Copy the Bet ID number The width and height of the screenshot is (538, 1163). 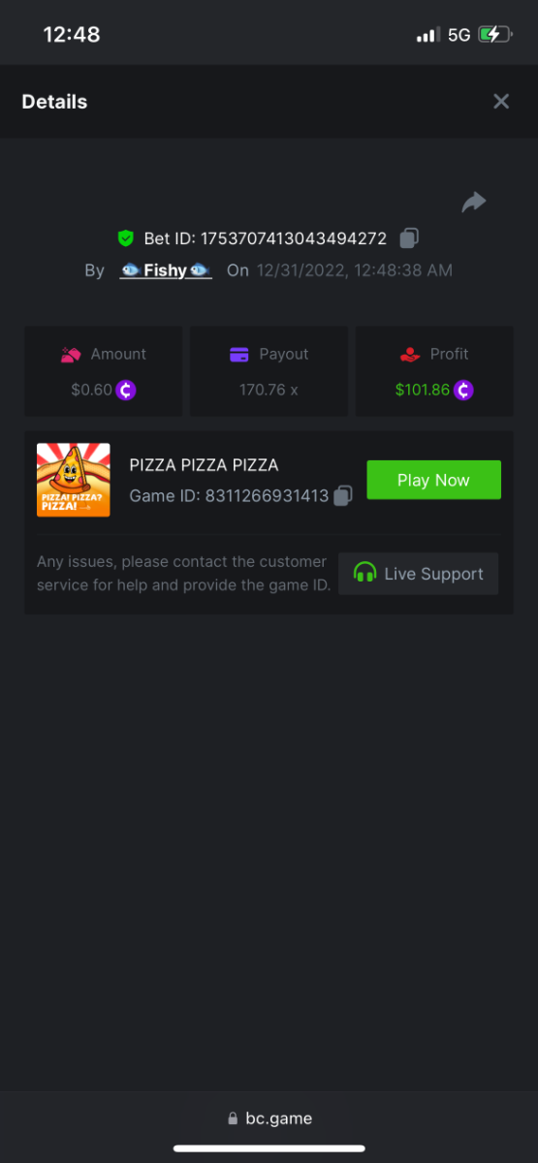(x=409, y=238)
